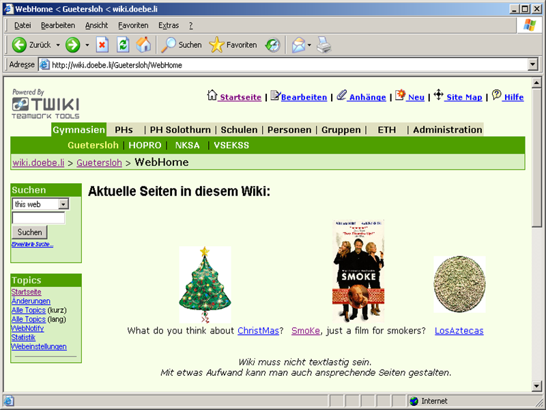This screenshot has height=410, width=546.
Task: Open the Ansicht menu
Action: tap(96, 25)
